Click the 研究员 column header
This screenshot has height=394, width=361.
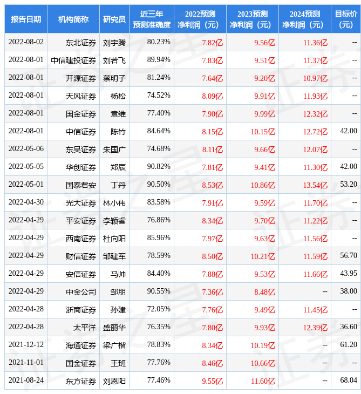pos(114,19)
